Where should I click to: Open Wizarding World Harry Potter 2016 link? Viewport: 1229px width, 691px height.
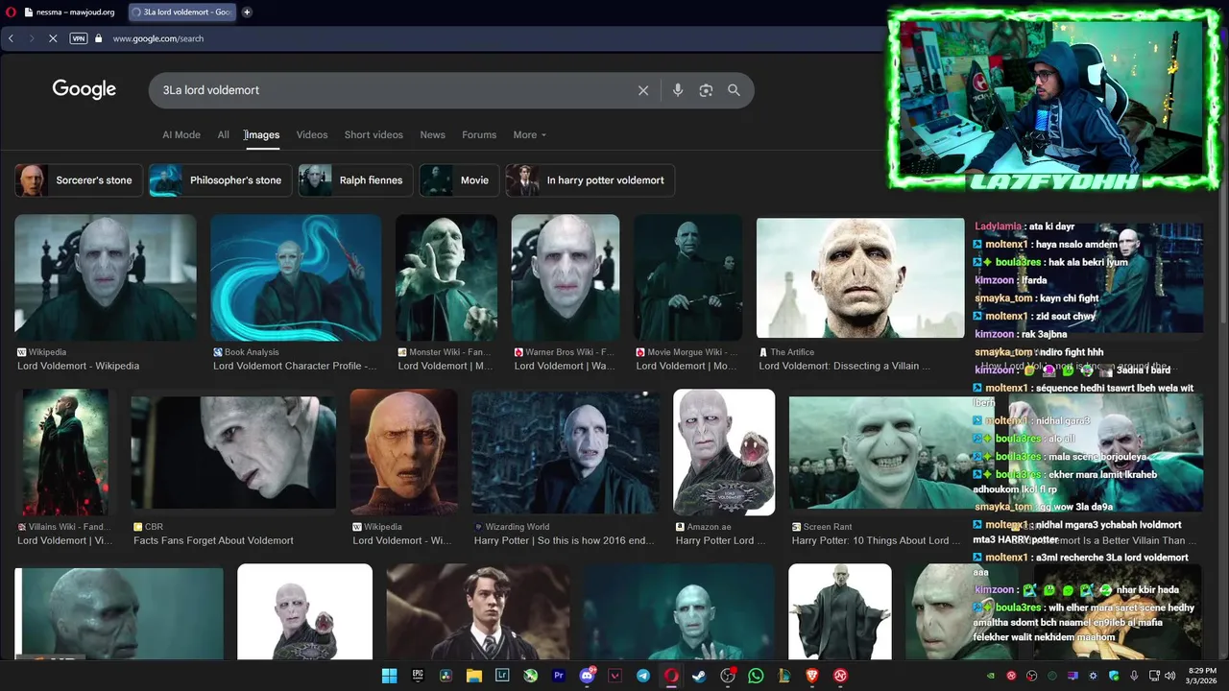[565, 540]
